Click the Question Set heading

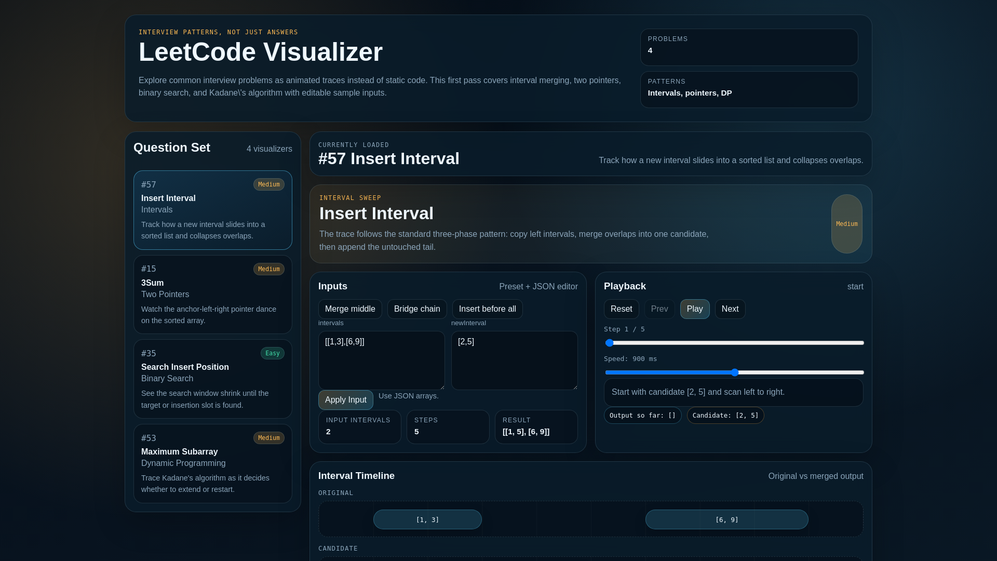[x=172, y=148]
